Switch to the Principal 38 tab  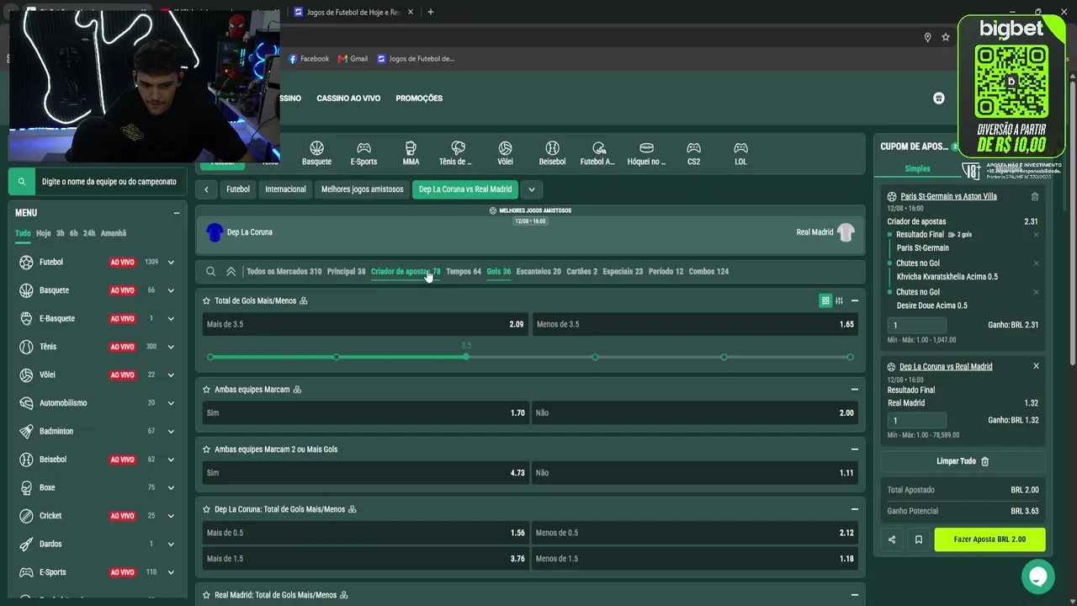(347, 271)
